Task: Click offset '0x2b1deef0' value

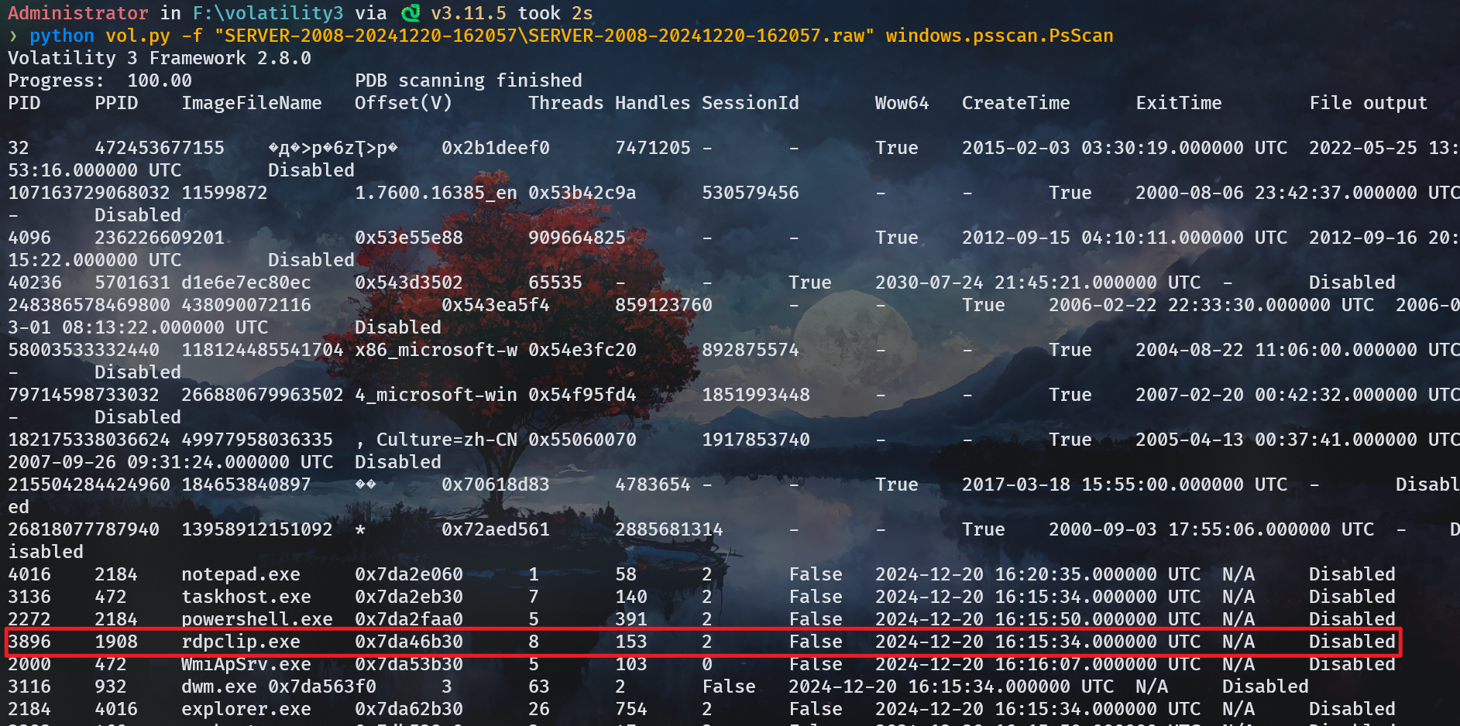Action: (496, 148)
